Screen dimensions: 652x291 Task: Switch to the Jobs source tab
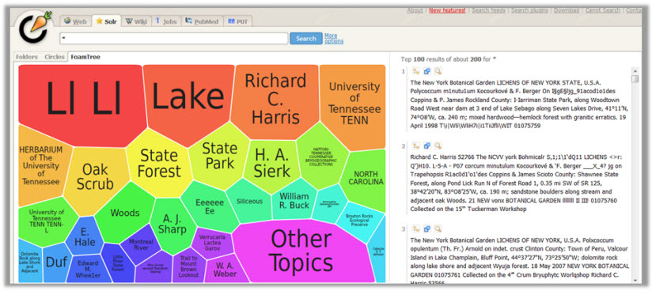[x=166, y=21]
